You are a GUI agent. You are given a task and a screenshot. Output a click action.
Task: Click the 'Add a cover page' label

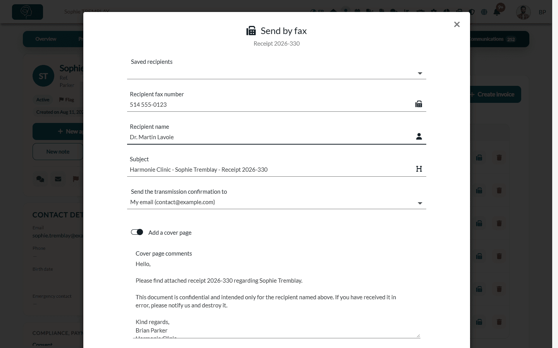170,232
